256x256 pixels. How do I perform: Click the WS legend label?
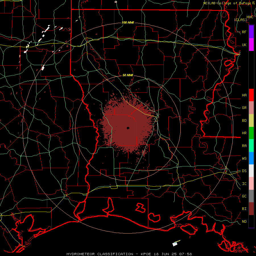pyautogui.click(x=244, y=158)
